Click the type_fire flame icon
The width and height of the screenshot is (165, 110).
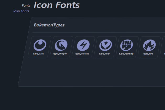(150, 45)
